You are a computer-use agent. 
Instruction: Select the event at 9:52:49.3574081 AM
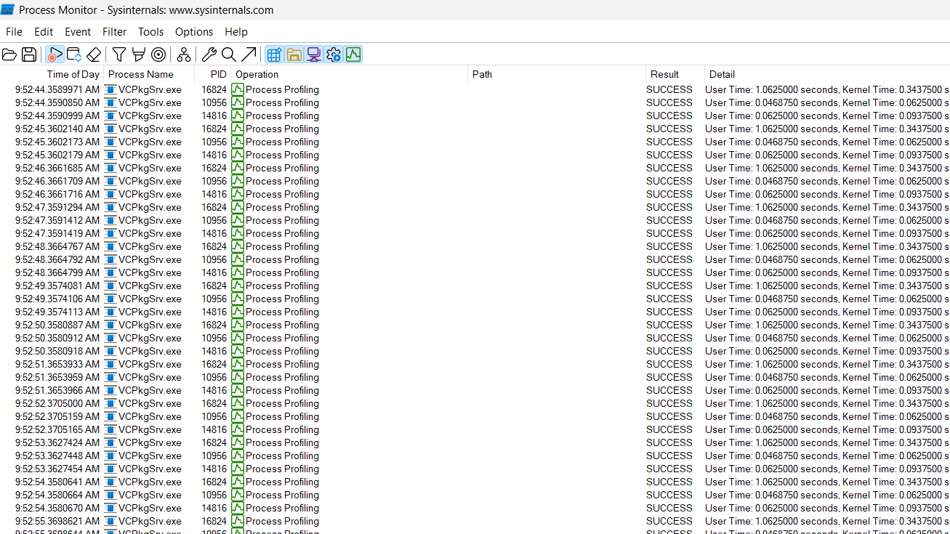(475, 286)
